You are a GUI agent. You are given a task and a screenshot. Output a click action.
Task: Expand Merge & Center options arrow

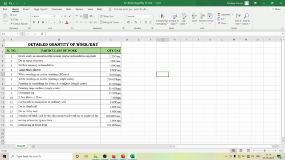tap(122, 22)
